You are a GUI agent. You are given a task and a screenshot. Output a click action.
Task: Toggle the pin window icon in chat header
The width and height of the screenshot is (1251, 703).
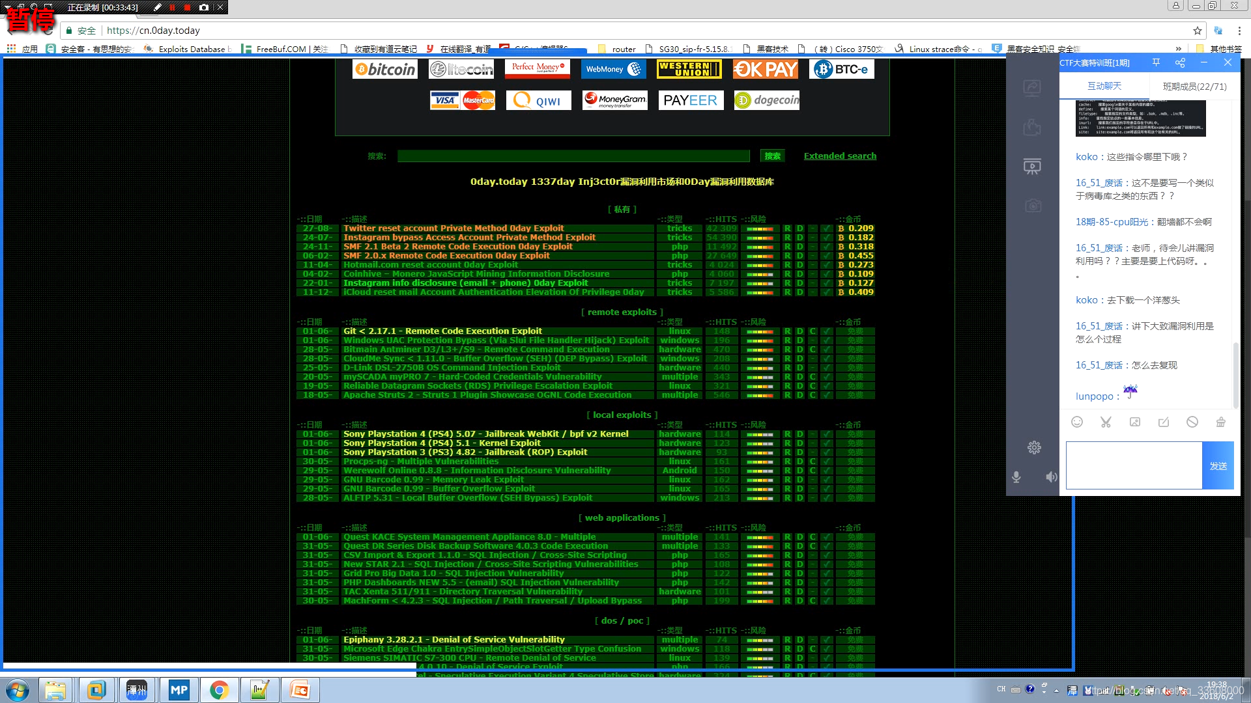point(1156,62)
